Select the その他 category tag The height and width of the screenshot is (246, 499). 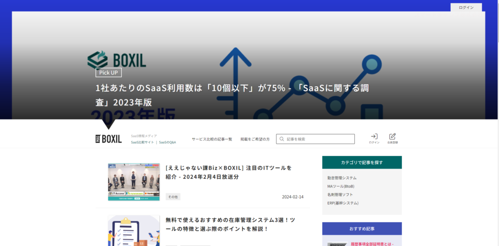[173, 197]
